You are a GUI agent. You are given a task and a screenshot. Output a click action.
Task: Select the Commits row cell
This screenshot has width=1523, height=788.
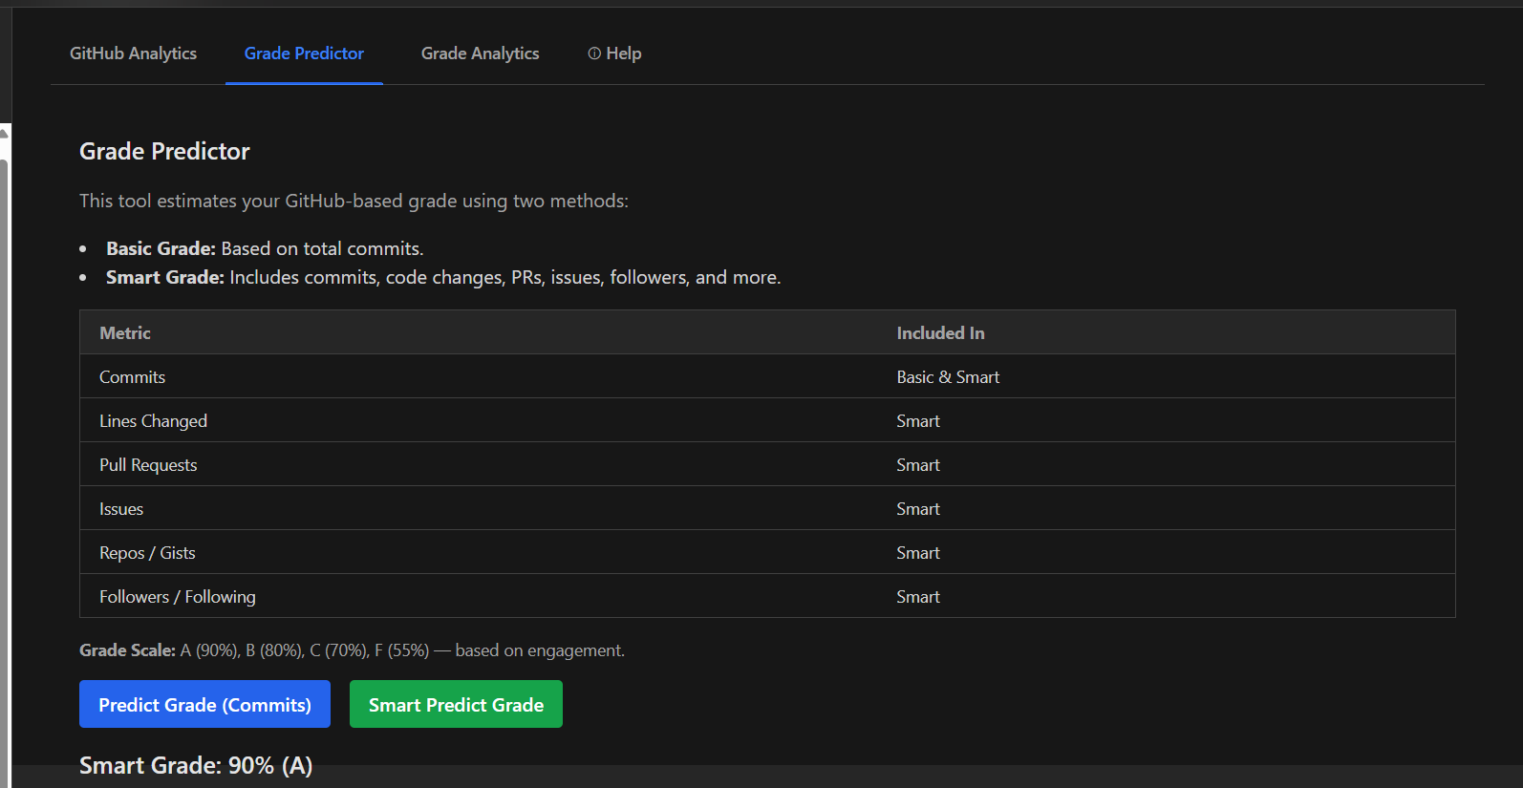[x=479, y=376]
